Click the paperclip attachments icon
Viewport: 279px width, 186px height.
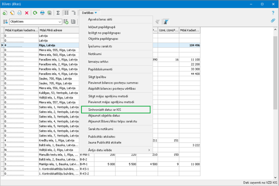[x=273, y=21]
